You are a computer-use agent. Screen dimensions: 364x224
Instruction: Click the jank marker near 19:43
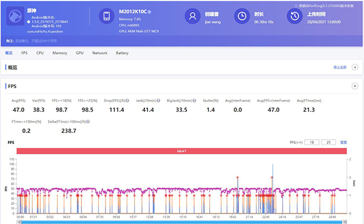pyautogui.click(x=237, y=177)
